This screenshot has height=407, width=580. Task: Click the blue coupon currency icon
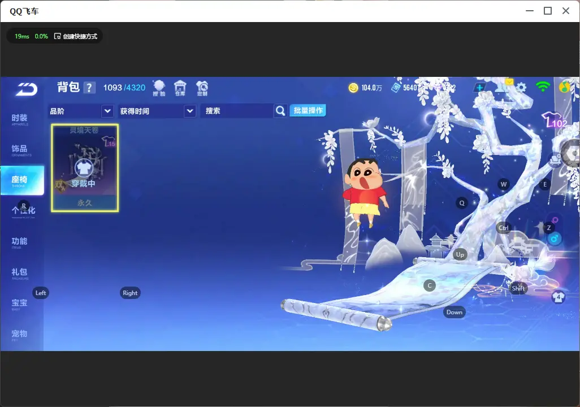pos(396,88)
